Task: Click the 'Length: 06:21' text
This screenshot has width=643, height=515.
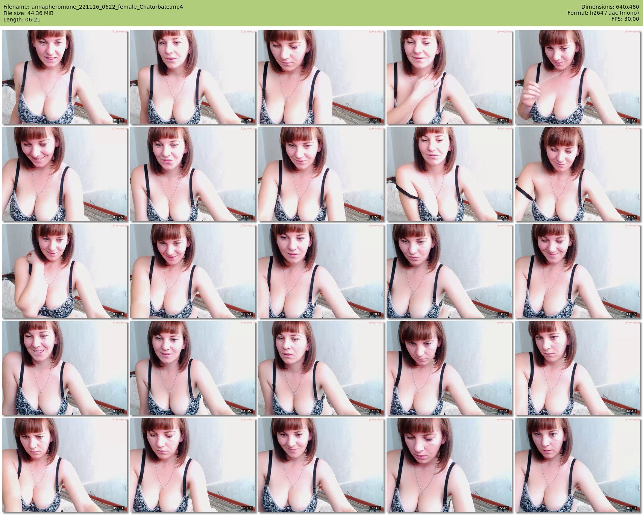Action: tap(22, 20)
